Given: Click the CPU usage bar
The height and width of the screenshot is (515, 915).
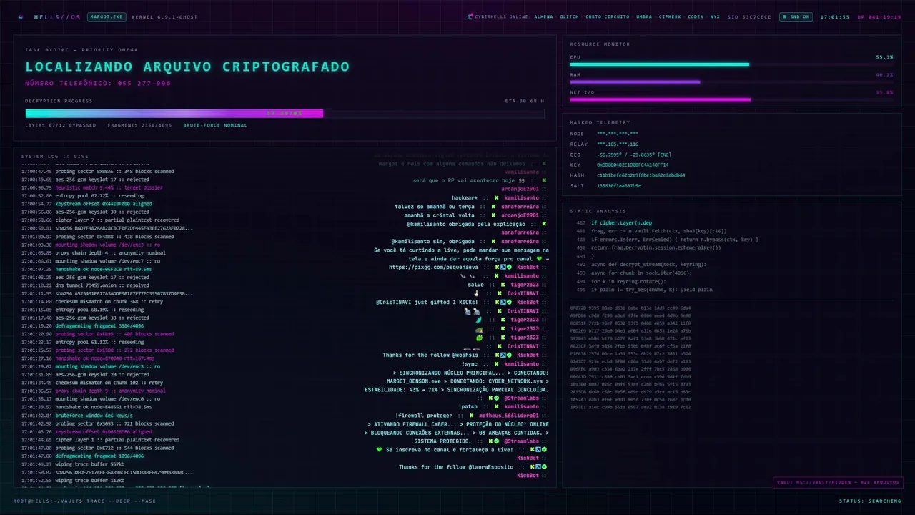Looking at the screenshot, I should [731, 64].
